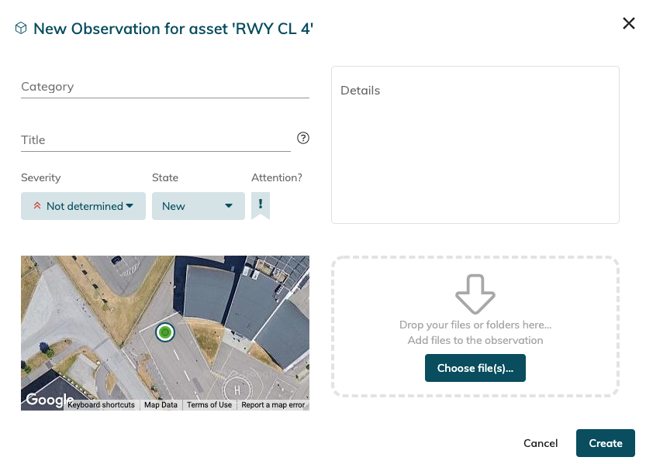Click the helipad H marking on map
The height and width of the screenshot is (464, 646).
click(x=237, y=389)
